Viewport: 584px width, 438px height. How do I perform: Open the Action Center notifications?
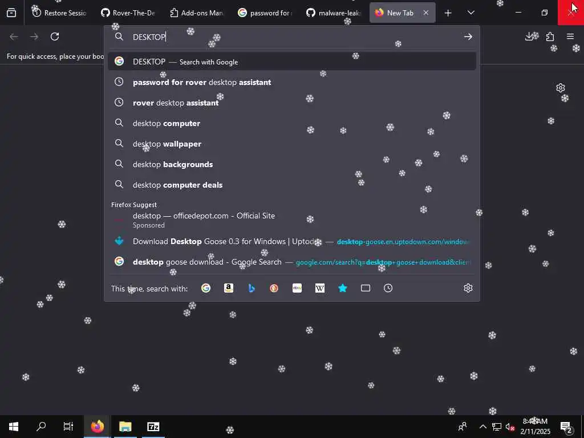[567, 427]
